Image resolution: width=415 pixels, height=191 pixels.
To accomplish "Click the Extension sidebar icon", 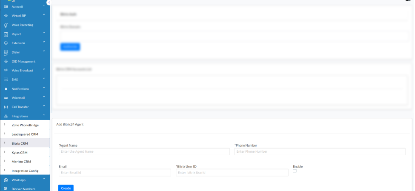I will 6,43.
